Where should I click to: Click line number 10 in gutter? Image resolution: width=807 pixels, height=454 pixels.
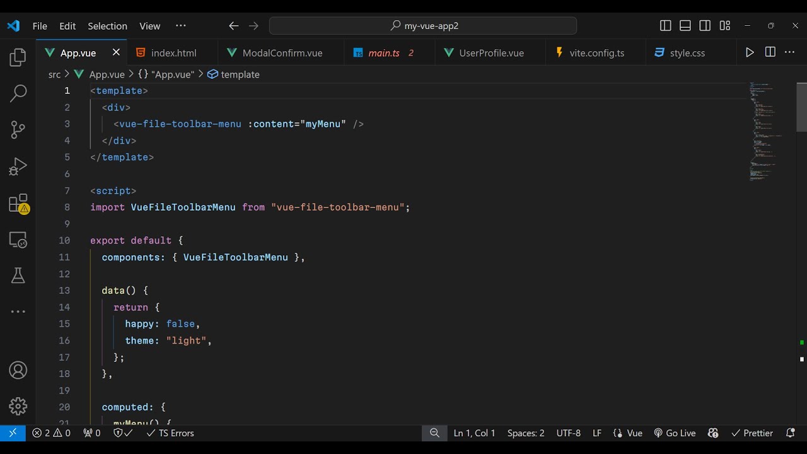tap(64, 240)
